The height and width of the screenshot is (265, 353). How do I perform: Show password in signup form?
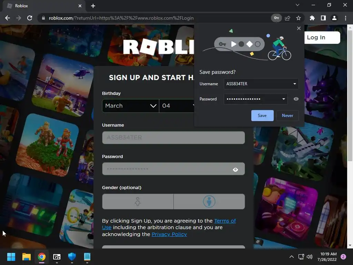click(x=235, y=169)
